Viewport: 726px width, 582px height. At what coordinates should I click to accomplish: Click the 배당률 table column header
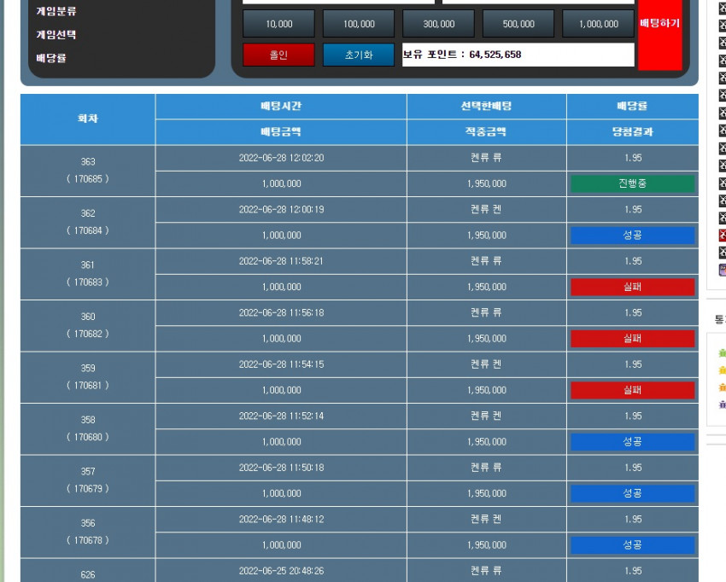(632, 107)
